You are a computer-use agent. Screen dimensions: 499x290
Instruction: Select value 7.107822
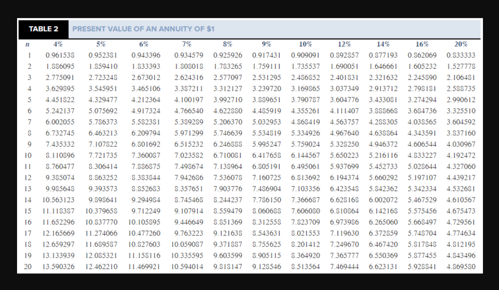click(103, 144)
